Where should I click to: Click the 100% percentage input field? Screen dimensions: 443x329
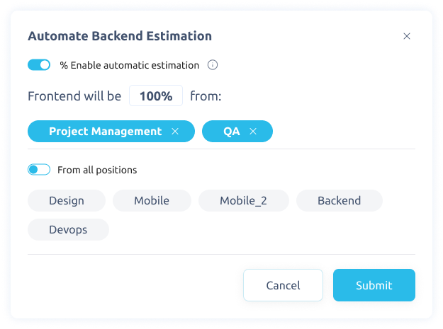pos(156,96)
